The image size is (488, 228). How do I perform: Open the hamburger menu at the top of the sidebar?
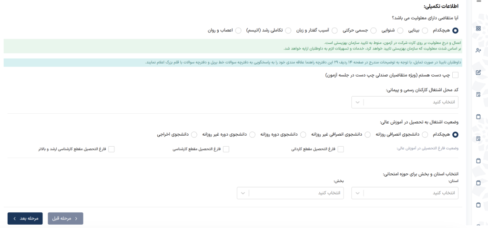(478, 1)
